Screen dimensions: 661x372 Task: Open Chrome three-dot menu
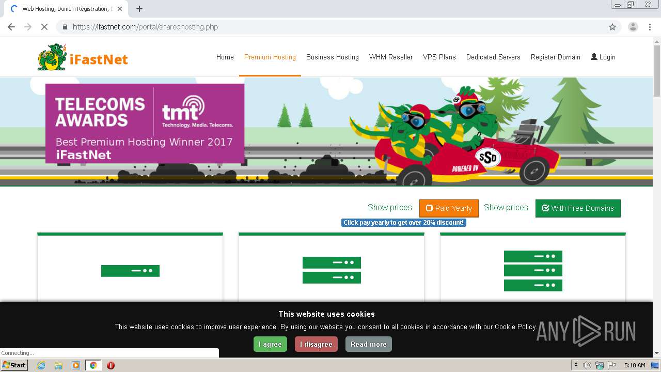[650, 27]
